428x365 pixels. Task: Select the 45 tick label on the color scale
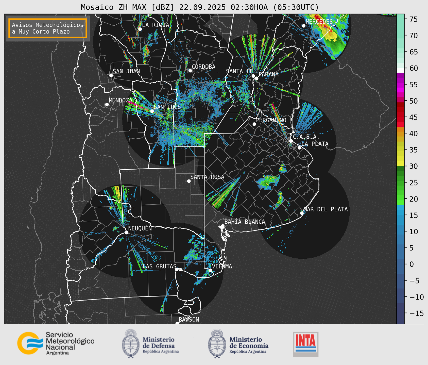[x=414, y=117]
